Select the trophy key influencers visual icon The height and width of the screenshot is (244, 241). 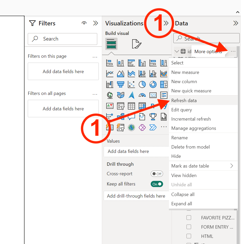pos(153,117)
